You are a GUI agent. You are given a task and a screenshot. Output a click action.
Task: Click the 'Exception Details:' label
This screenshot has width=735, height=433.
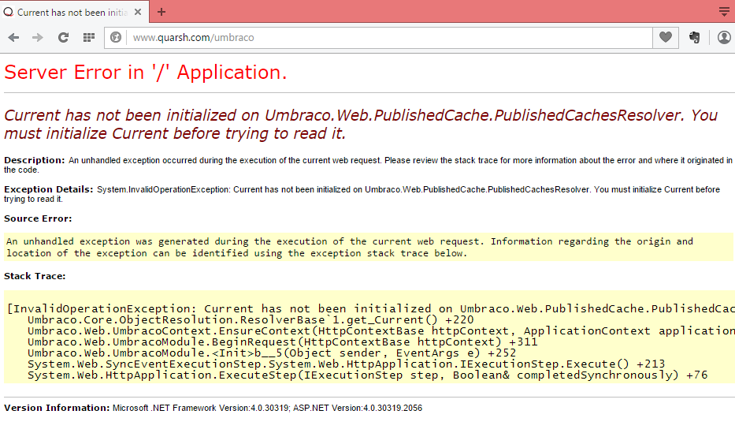click(x=49, y=189)
